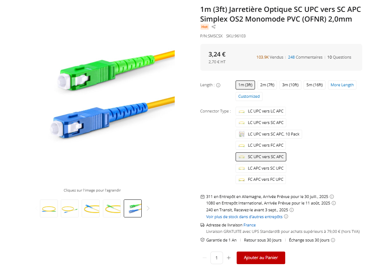The width and height of the screenshot is (387, 267).
Task: Open More Length options
Action: [342, 85]
